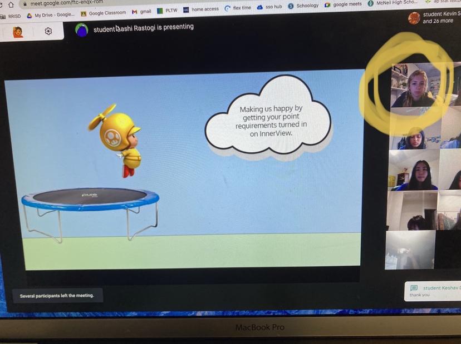The image size is (461, 344).
Task: Click the Schoology S bookmark icon
Action: [291, 6]
